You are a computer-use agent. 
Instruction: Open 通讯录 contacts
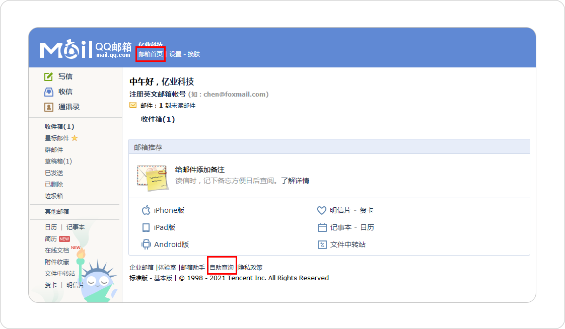(x=69, y=107)
